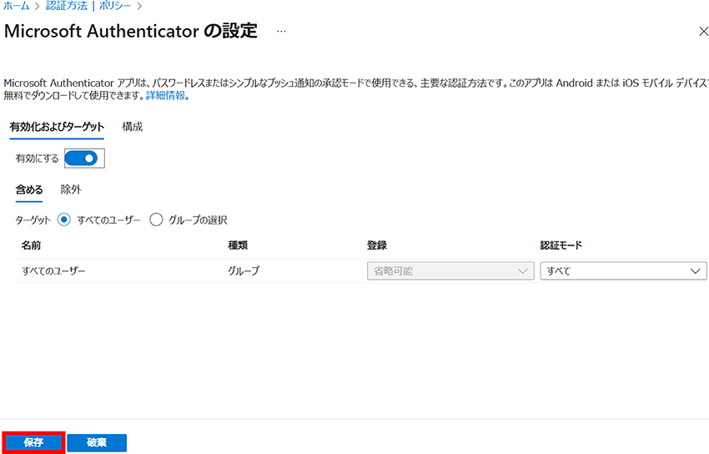Click the 認証モード column header
The width and height of the screenshot is (709, 454).
tap(561, 245)
